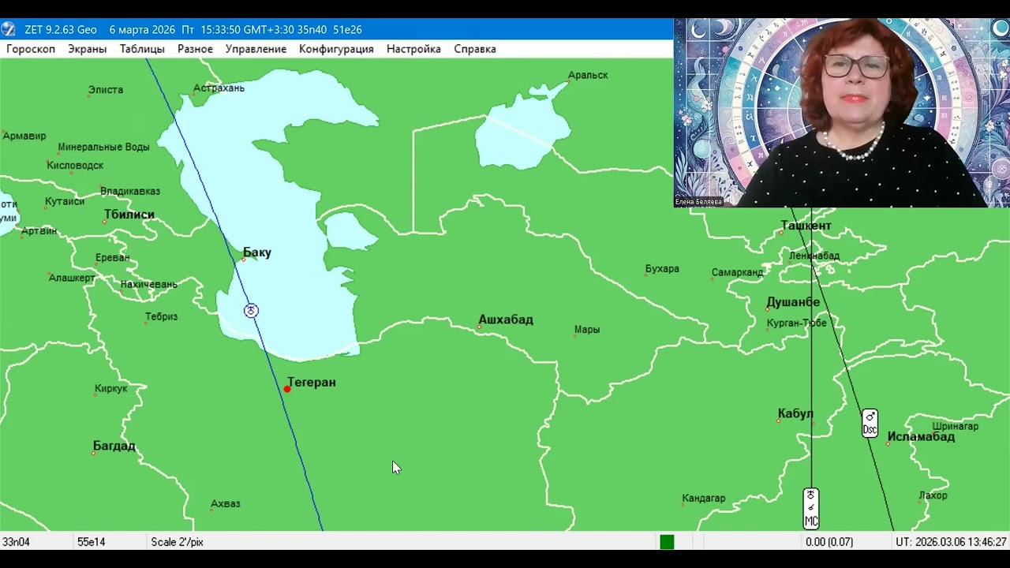Click the MC line label near Kandahar
Viewport: 1010px width, 568px height.
(811, 508)
